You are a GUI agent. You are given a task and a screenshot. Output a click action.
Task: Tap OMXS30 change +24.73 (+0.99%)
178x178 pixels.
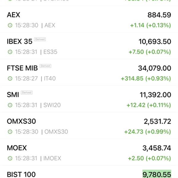pyautogui.click(x=147, y=132)
